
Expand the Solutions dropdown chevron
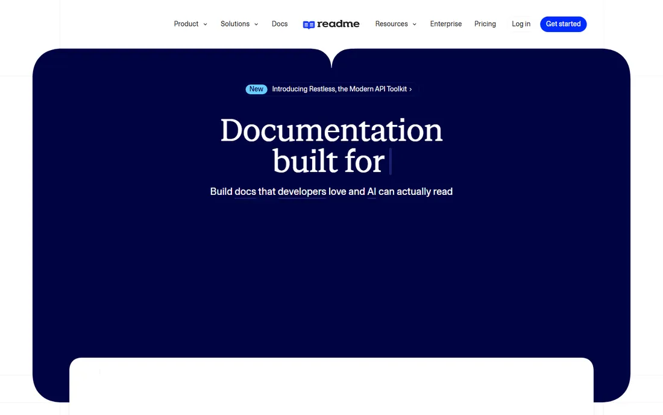[256, 25]
